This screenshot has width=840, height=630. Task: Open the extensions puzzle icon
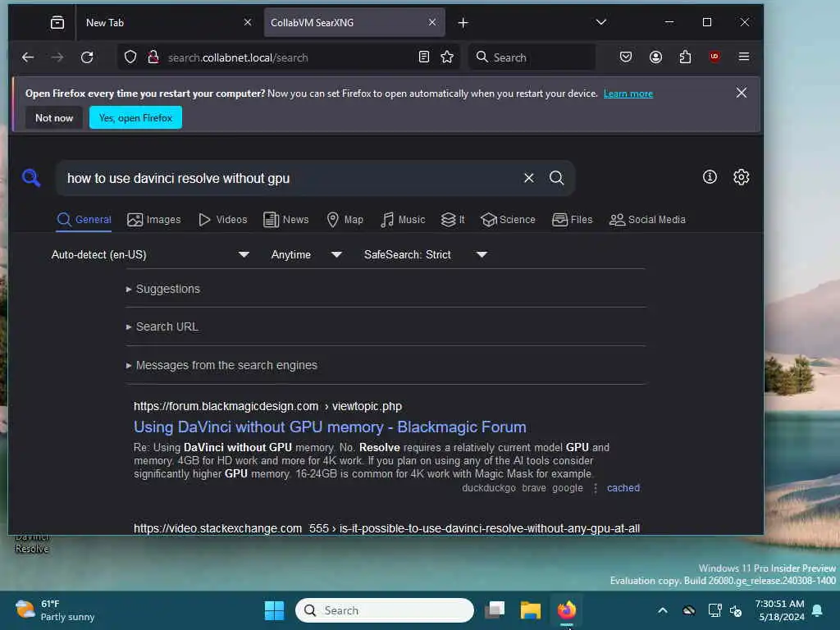pos(685,57)
